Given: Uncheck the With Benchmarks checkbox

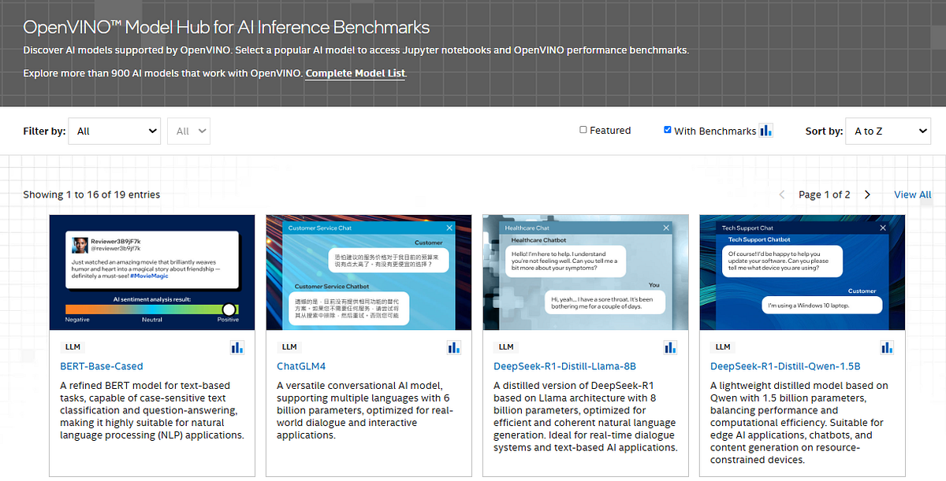Looking at the screenshot, I should click(x=667, y=129).
